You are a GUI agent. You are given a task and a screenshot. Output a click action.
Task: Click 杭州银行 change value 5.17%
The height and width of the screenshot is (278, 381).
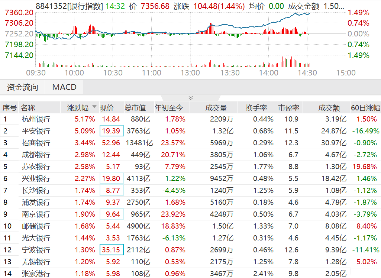click(85, 119)
